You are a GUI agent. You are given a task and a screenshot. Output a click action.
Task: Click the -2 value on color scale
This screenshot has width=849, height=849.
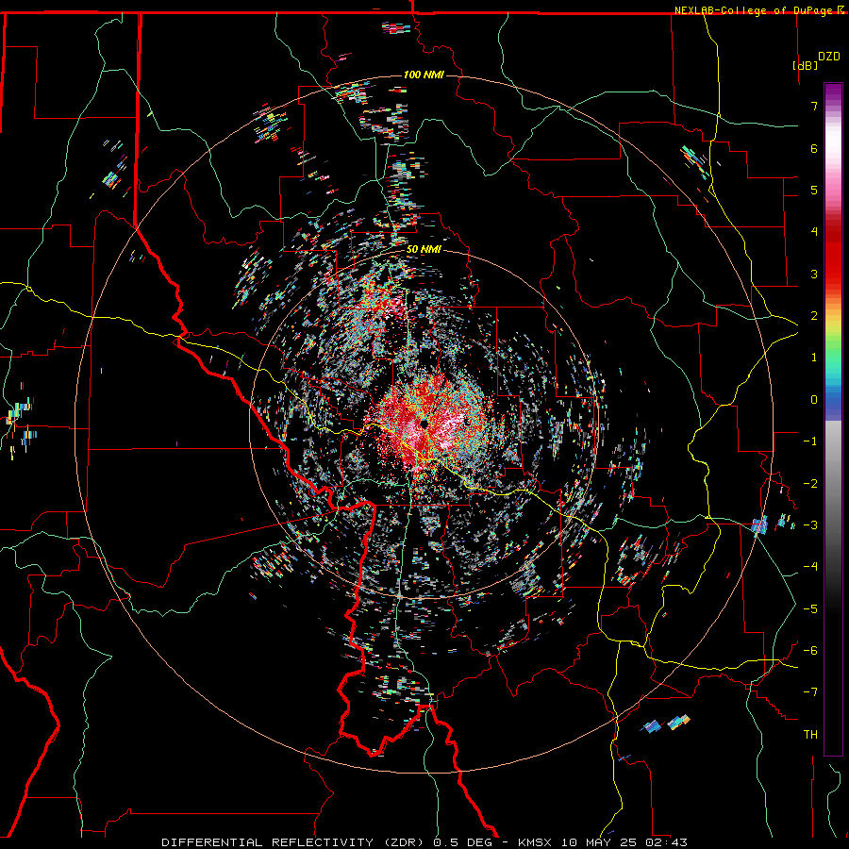pyautogui.click(x=810, y=484)
